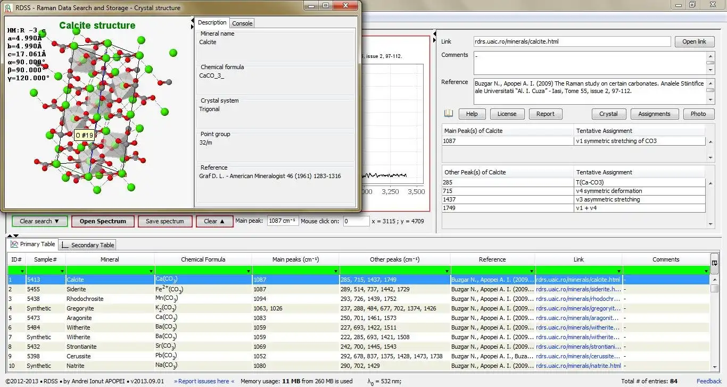Follow the Report issues here link
The width and height of the screenshot is (727, 387).
[x=204, y=381]
